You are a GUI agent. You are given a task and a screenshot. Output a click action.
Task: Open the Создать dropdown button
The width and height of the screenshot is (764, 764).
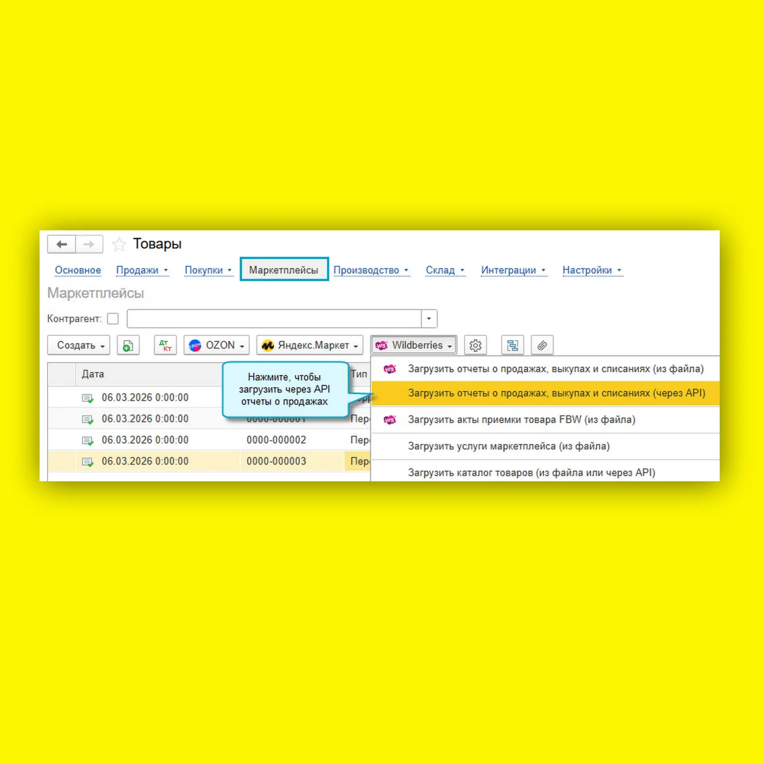tap(79, 345)
